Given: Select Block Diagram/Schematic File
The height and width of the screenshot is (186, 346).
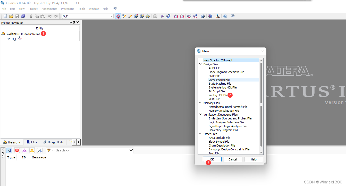Looking at the screenshot, I should (x=226, y=72).
